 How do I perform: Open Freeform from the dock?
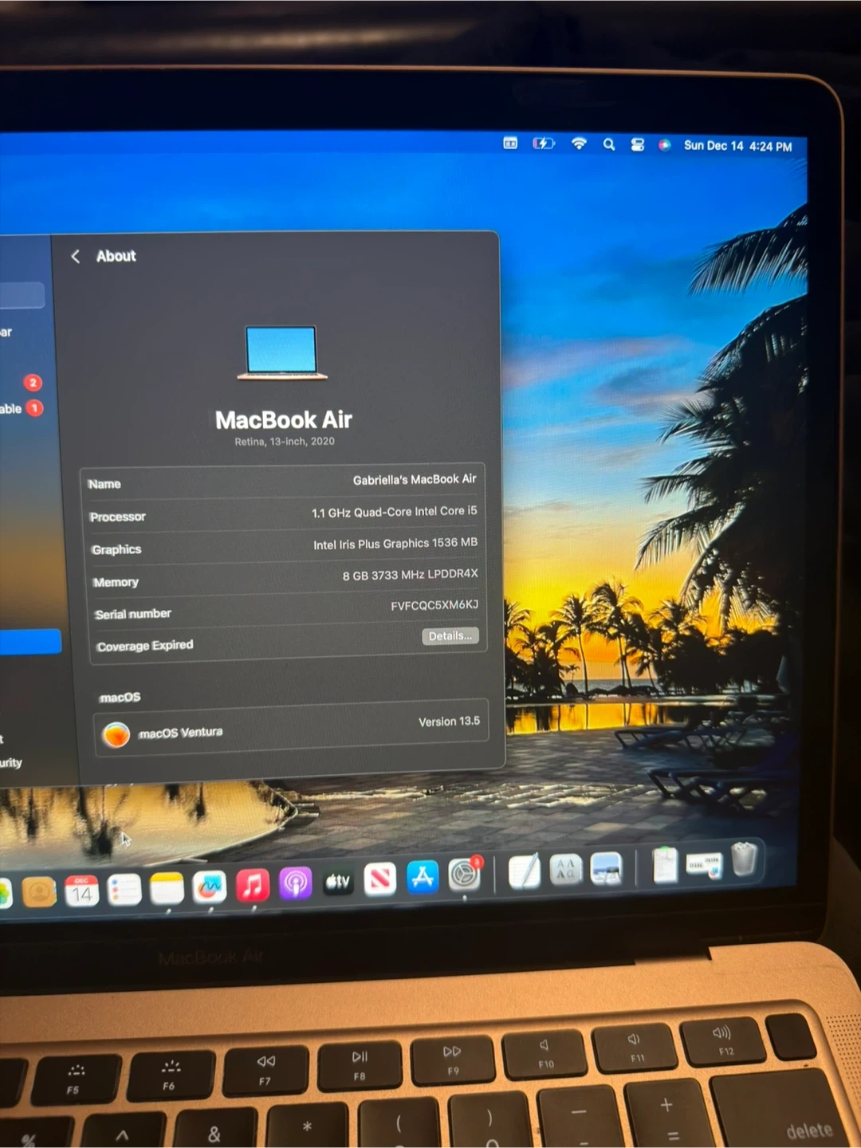tap(210, 887)
